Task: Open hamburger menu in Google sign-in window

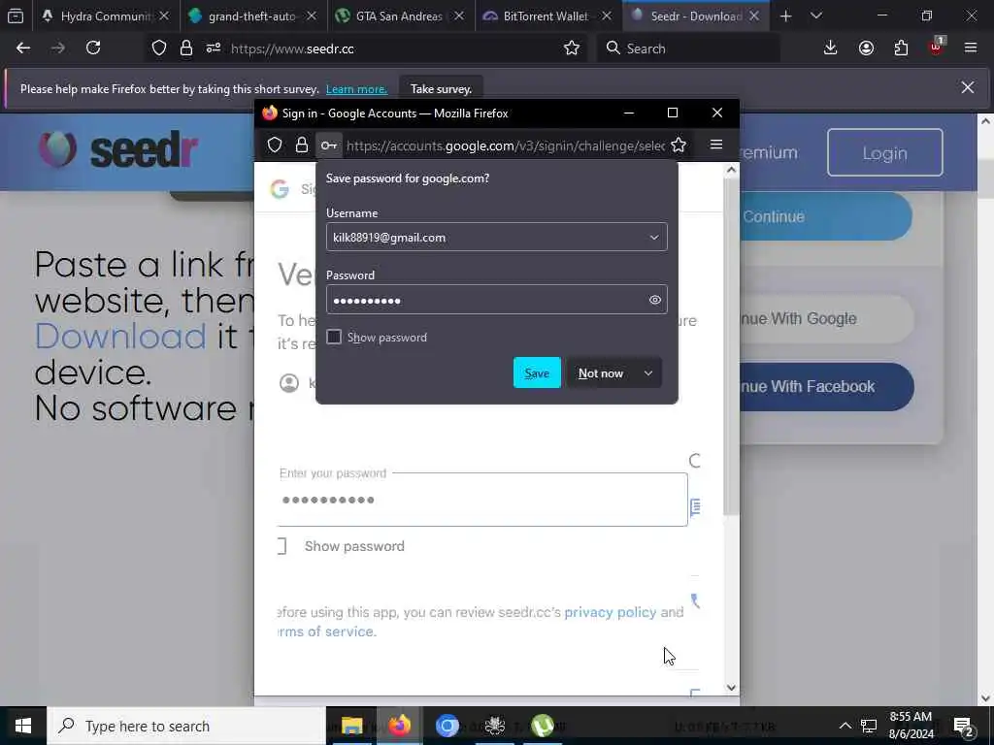Action: pyautogui.click(x=716, y=146)
